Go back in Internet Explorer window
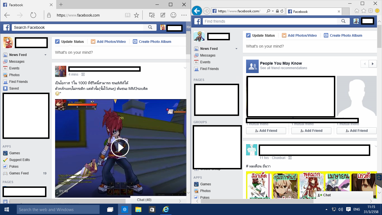 tap(197, 11)
